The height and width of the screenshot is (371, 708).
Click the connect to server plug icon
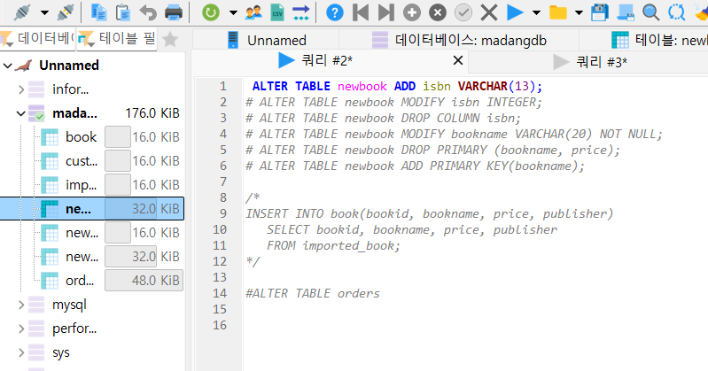(22, 12)
